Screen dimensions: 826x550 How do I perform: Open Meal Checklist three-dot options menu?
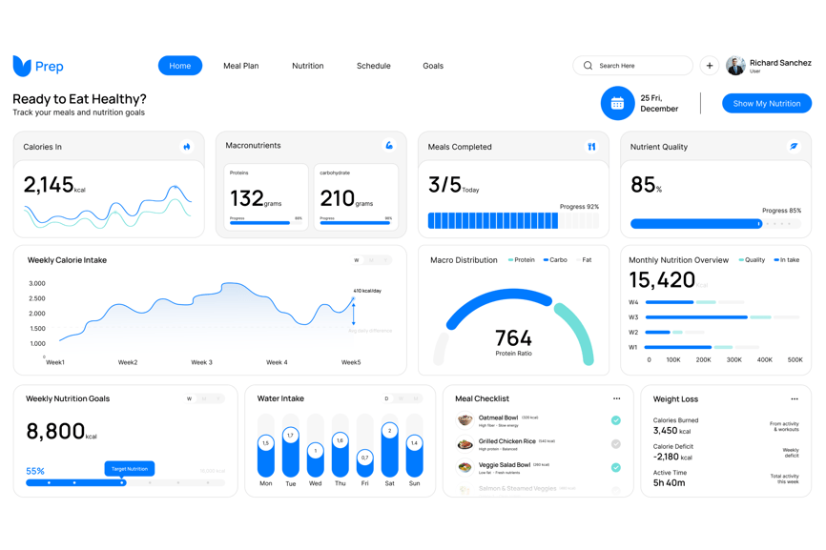pyautogui.click(x=616, y=399)
